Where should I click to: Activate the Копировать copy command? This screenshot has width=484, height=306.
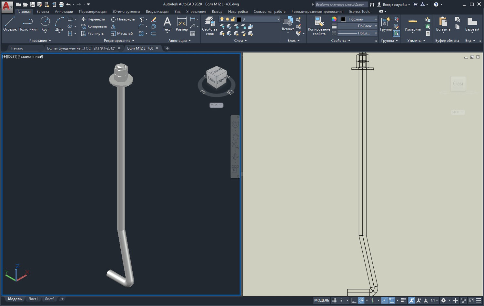94,26
